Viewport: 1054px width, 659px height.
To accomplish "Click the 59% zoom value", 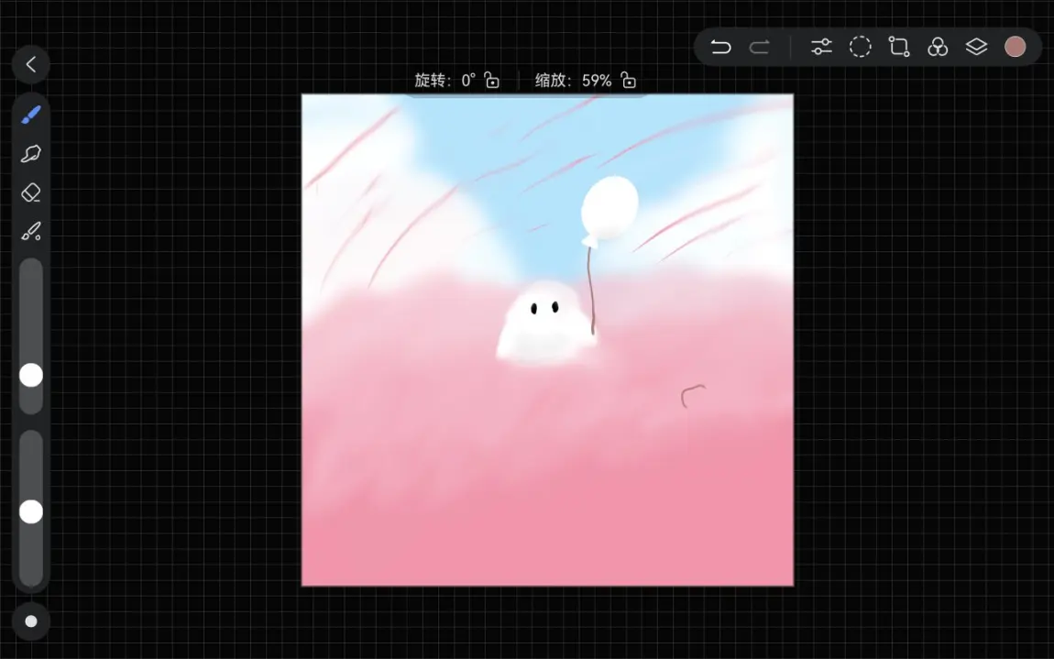I will tap(597, 81).
